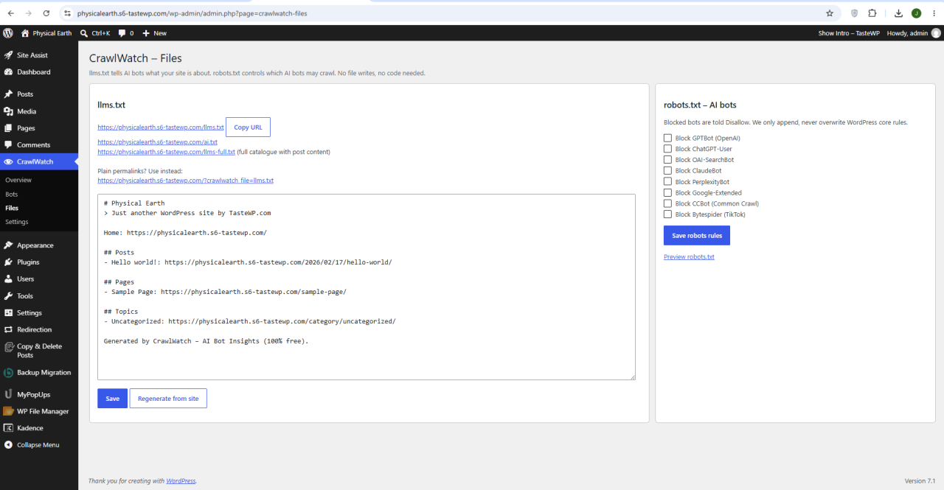The height and width of the screenshot is (490, 944).
Task: Check Block Bytespider (TikTok)
Action: [667, 214]
